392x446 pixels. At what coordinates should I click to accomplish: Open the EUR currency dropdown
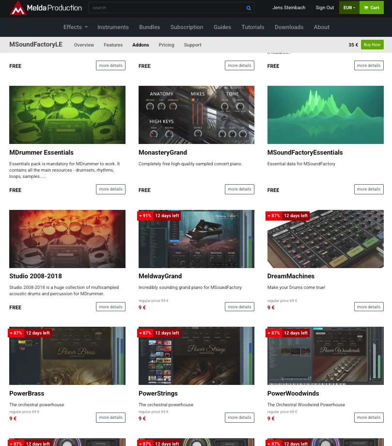349,8
